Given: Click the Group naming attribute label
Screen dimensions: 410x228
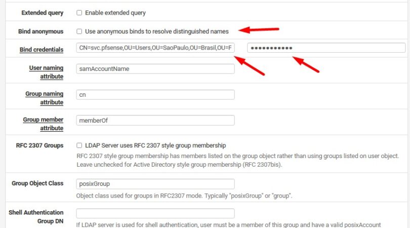Looking at the screenshot, I should pos(45,98).
